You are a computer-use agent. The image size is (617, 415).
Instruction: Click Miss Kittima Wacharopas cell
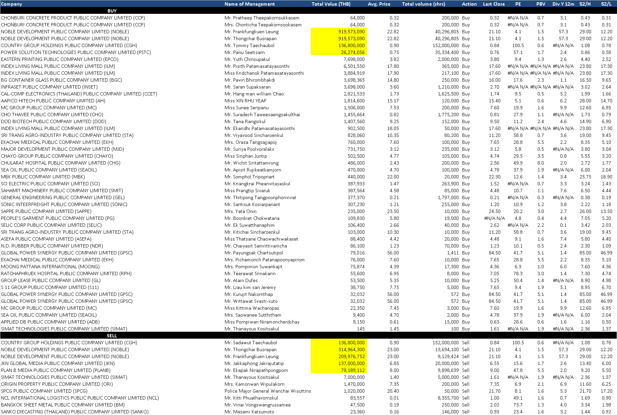tap(252, 308)
